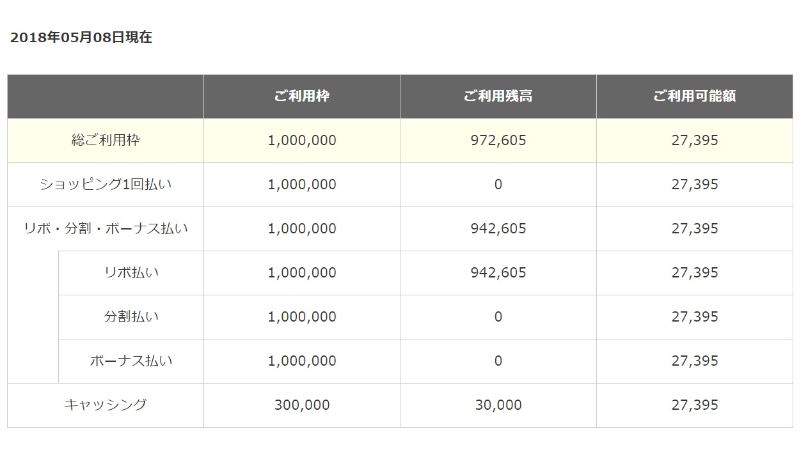Select the リボ払い sub-row label
The image size is (808, 475).
click(x=131, y=272)
